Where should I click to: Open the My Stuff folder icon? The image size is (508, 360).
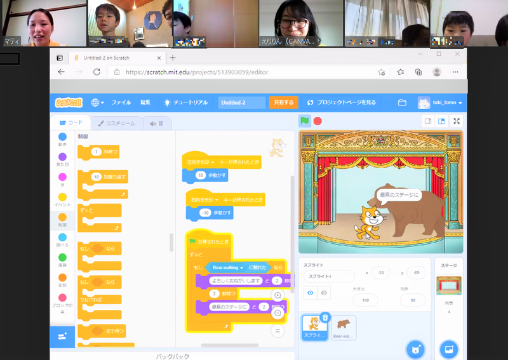[x=402, y=102]
